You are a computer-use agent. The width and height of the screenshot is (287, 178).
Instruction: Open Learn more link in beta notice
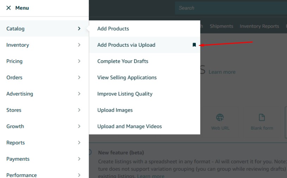(x=151, y=176)
